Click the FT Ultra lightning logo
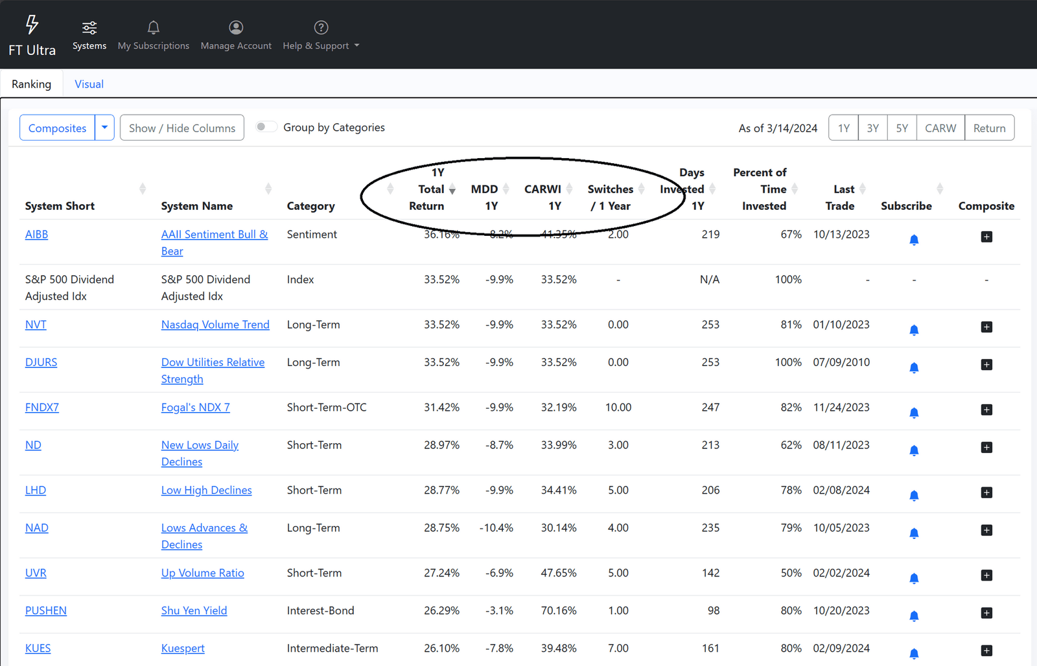Viewport: 1037px width, 666px height. (32, 25)
